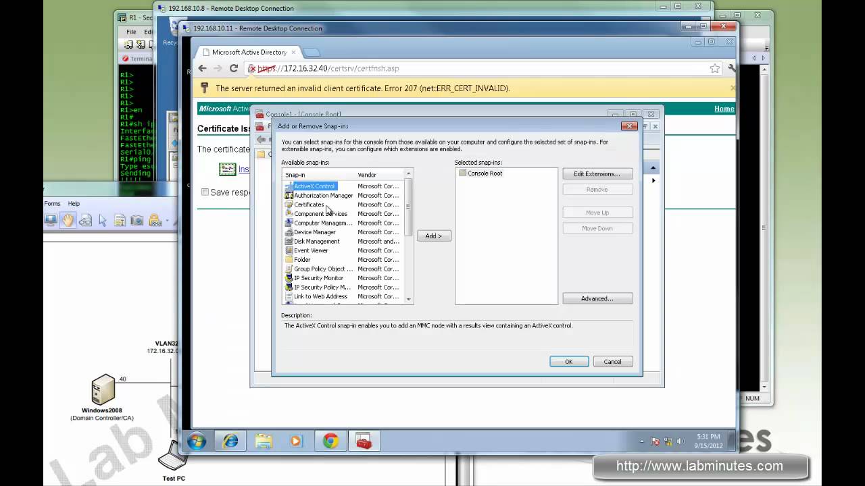The image size is (865, 486).
Task: Open a new Chrome tab
Action: click(x=311, y=52)
